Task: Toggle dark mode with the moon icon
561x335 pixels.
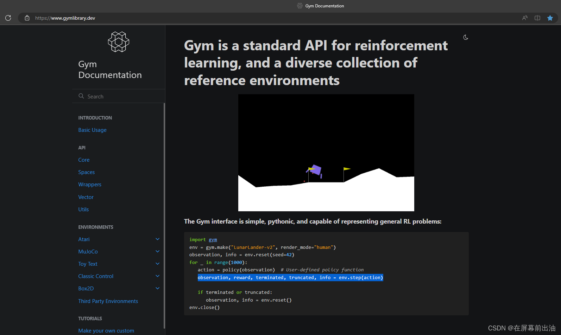Action: pyautogui.click(x=466, y=37)
